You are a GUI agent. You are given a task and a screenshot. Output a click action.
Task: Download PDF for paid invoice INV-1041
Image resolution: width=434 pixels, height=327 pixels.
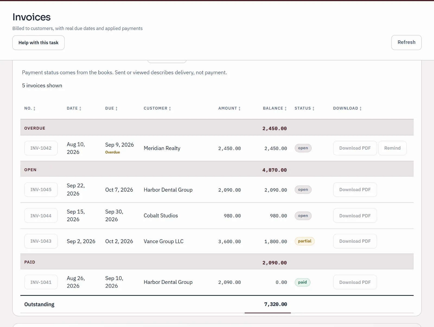(x=355, y=282)
